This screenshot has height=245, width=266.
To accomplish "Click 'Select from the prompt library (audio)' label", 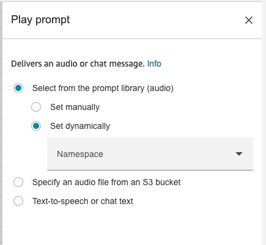I will (x=103, y=88).
